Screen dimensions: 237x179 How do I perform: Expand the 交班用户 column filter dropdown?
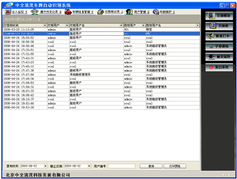pyautogui.click(x=67, y=25)
